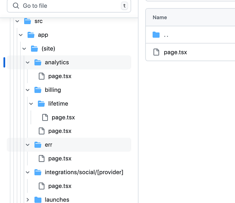Collapse the billing folder chevron
Image resolution: width=235 pixels, height=203 pixels.
pos(28,90)
